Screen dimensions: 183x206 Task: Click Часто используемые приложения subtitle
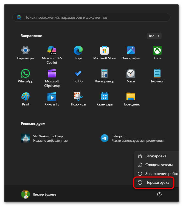(138, 141)
